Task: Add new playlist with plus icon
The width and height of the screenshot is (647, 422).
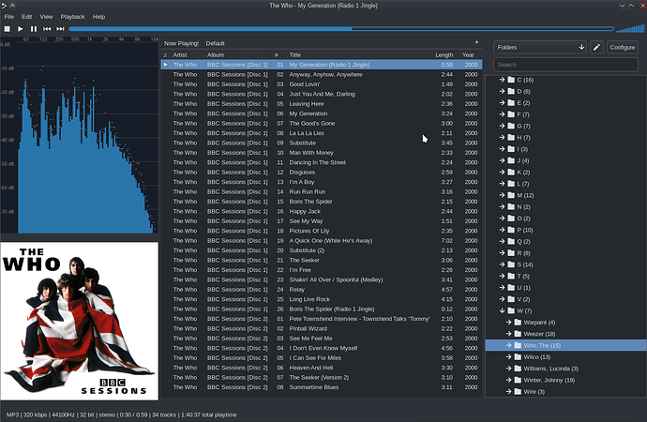Action: 476,42
